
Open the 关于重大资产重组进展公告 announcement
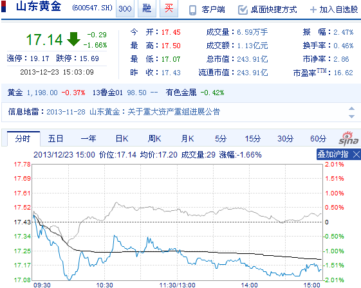[174, 112]
